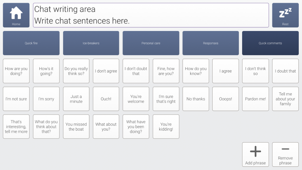
Task: Click inside the chat writing area
Action: point(151,15)
